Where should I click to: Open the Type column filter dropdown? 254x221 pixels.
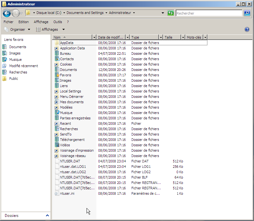pyautogui.click(x=161, y=37)
